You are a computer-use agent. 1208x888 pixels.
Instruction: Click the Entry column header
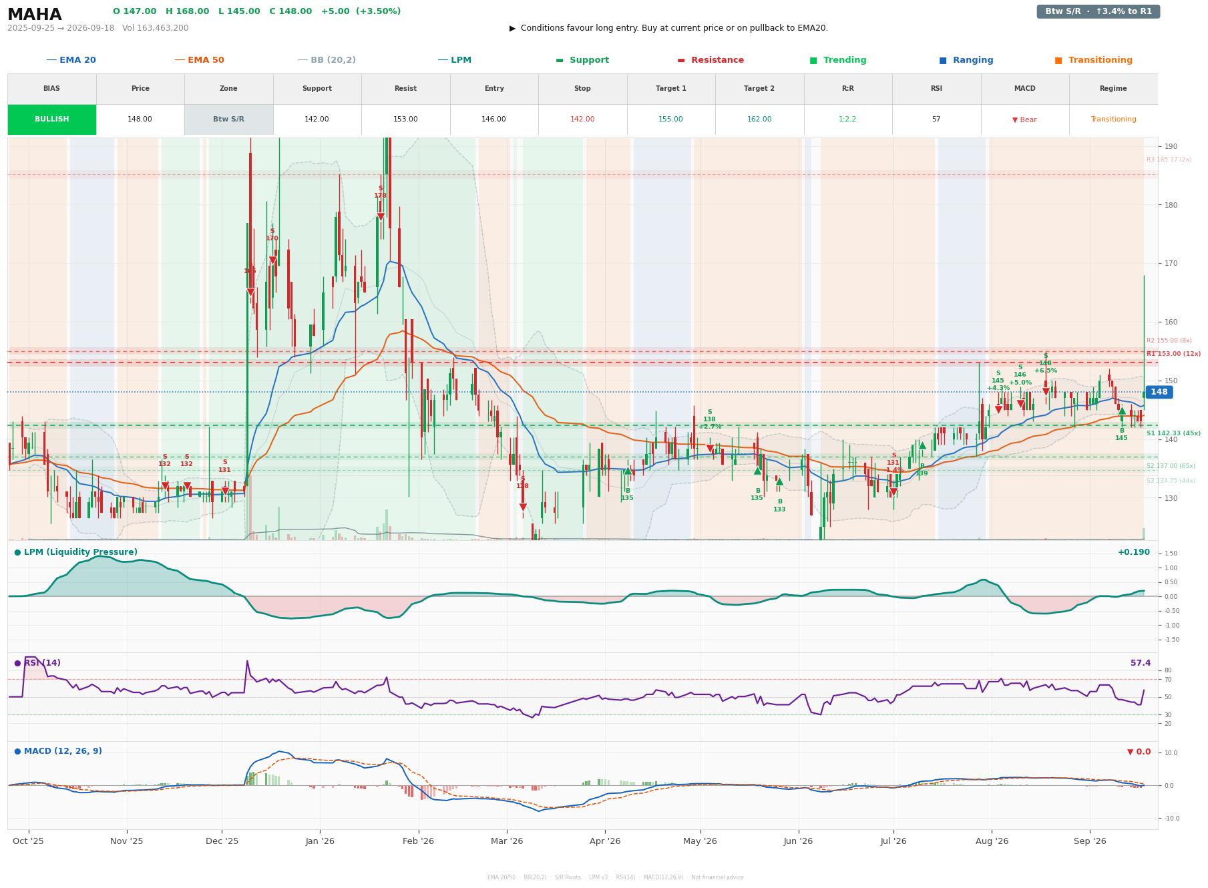click(x=494, y=89)
